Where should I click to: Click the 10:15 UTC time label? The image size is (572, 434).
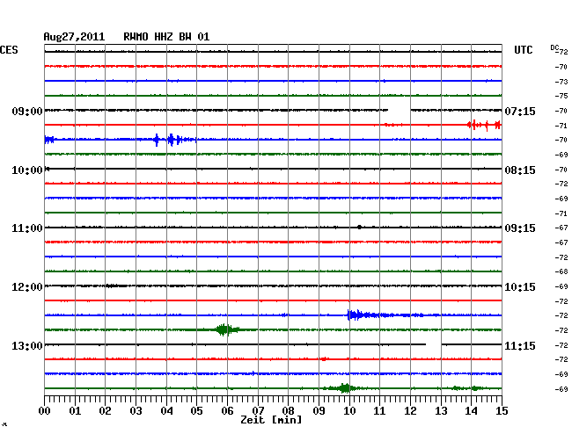[520, 287]
